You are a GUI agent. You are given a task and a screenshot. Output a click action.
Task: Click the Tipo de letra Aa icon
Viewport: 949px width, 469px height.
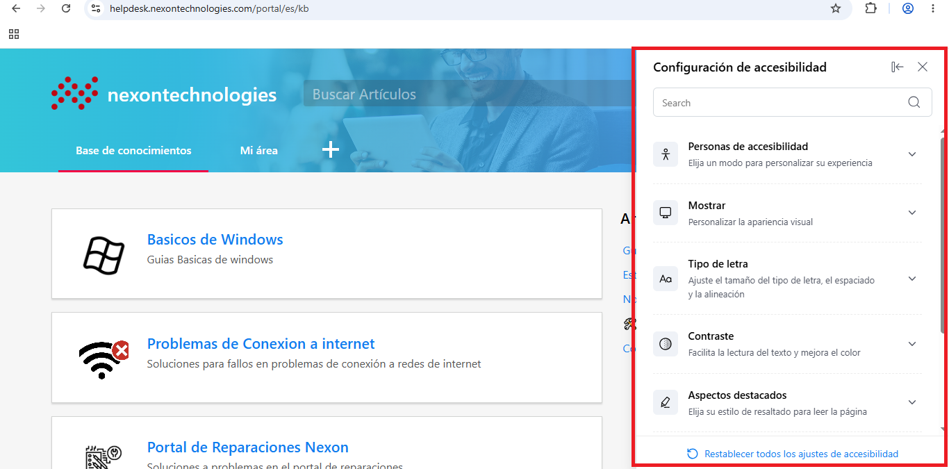tap(666, 279)
